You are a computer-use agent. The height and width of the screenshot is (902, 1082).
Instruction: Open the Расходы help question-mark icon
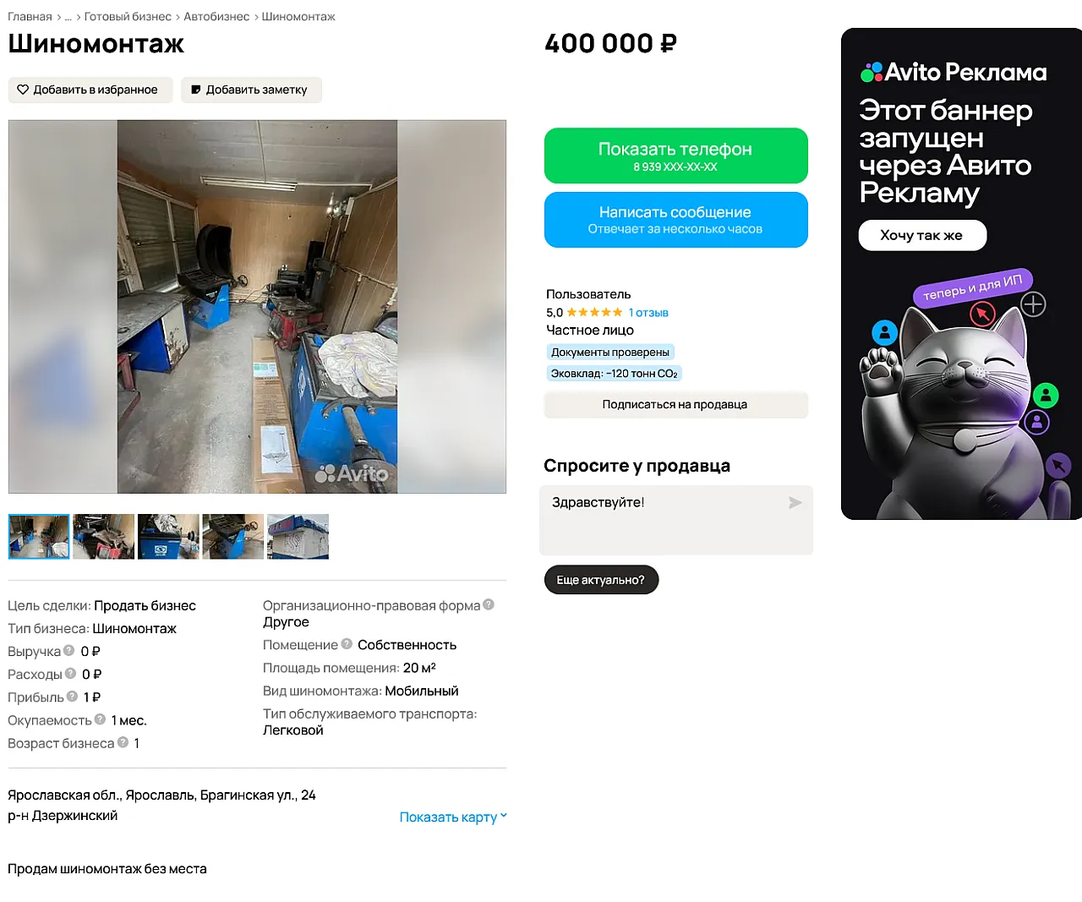pos(71,674)
